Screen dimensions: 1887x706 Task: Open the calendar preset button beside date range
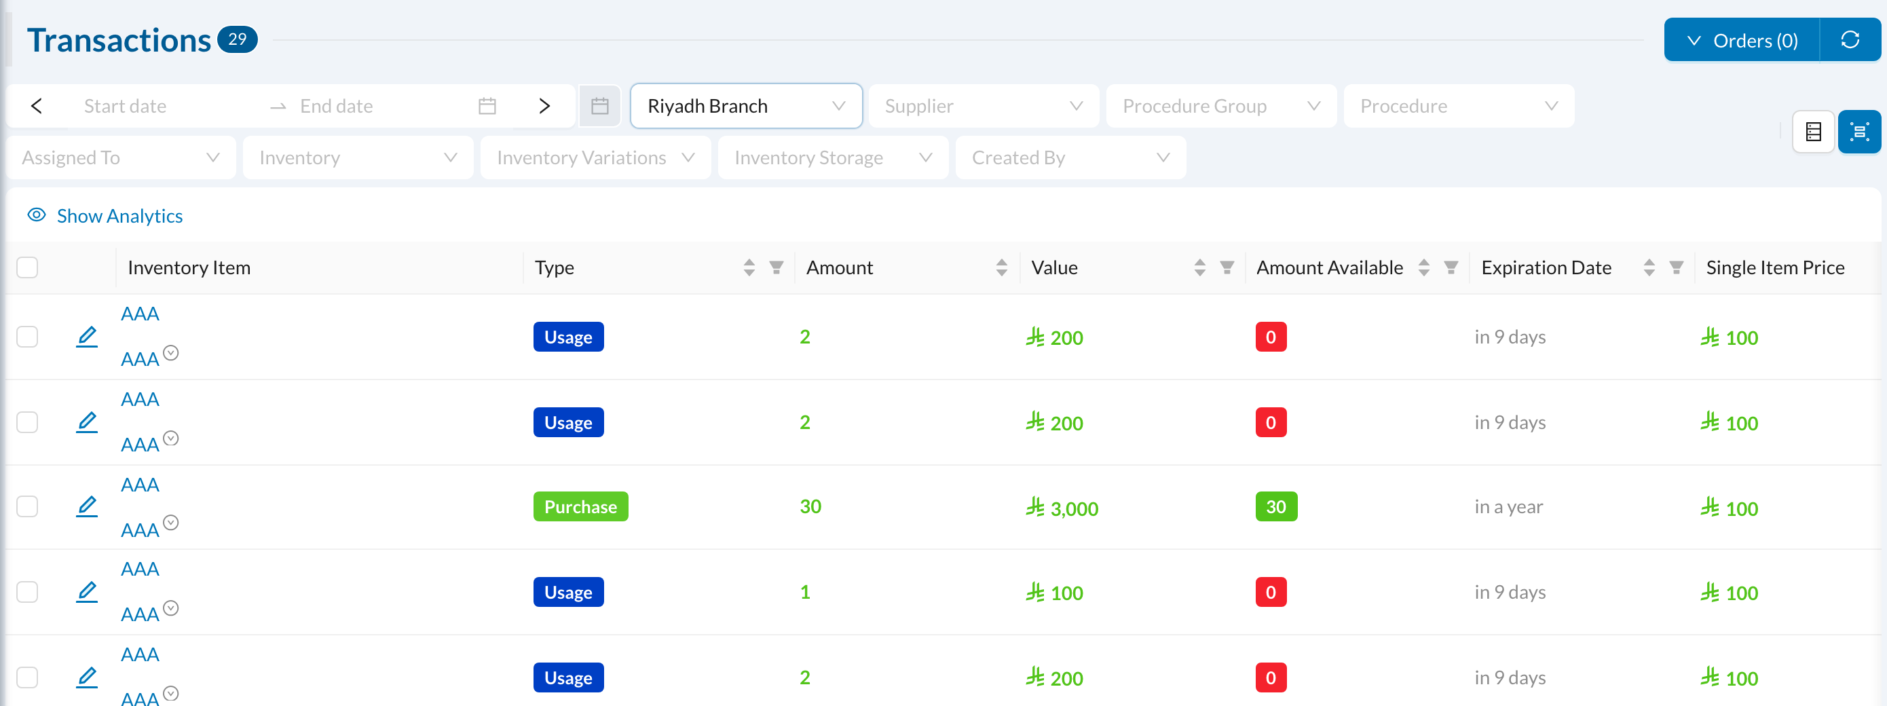(600, 106)
